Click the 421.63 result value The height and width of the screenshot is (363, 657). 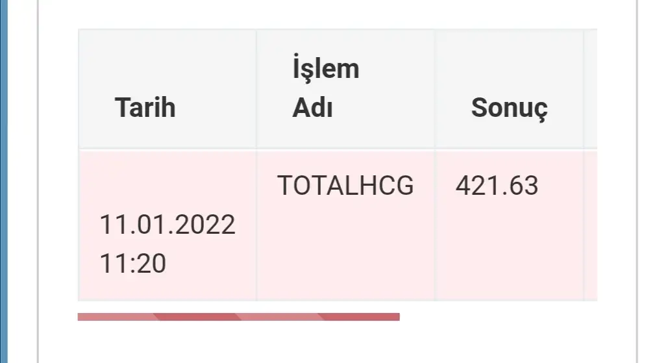pyautogui.click(x=497, y=186)
